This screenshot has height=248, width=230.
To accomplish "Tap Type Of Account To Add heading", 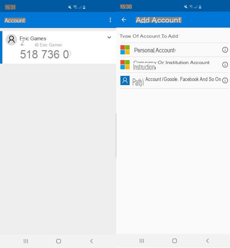I will click(149, 36).
